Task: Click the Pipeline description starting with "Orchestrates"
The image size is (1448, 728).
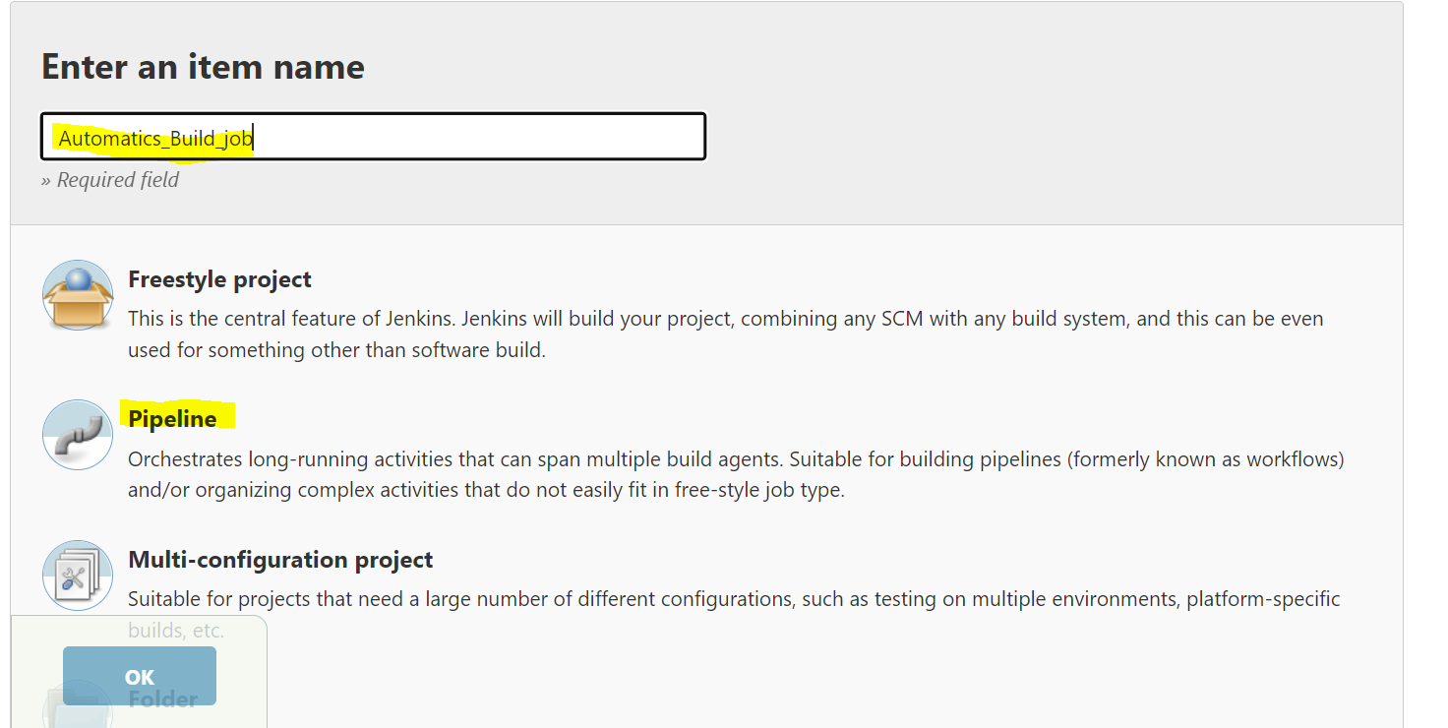Action: click(735, 459)
